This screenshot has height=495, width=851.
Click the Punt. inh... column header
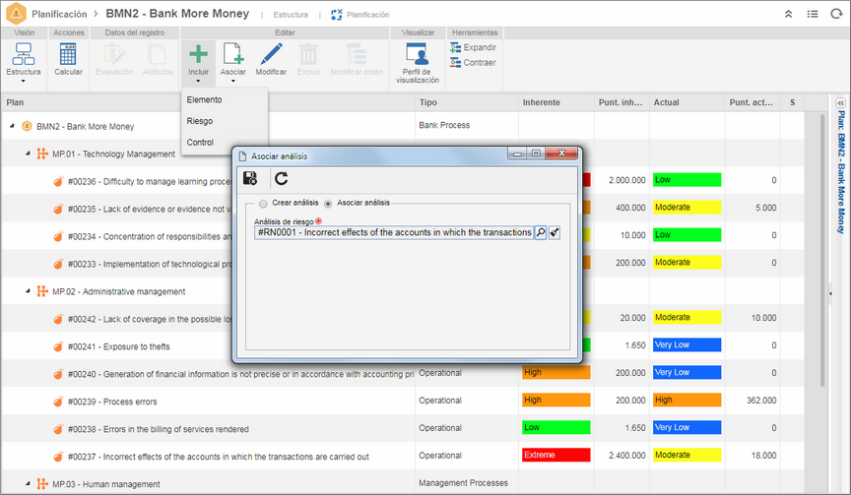[x=622, y=102]
